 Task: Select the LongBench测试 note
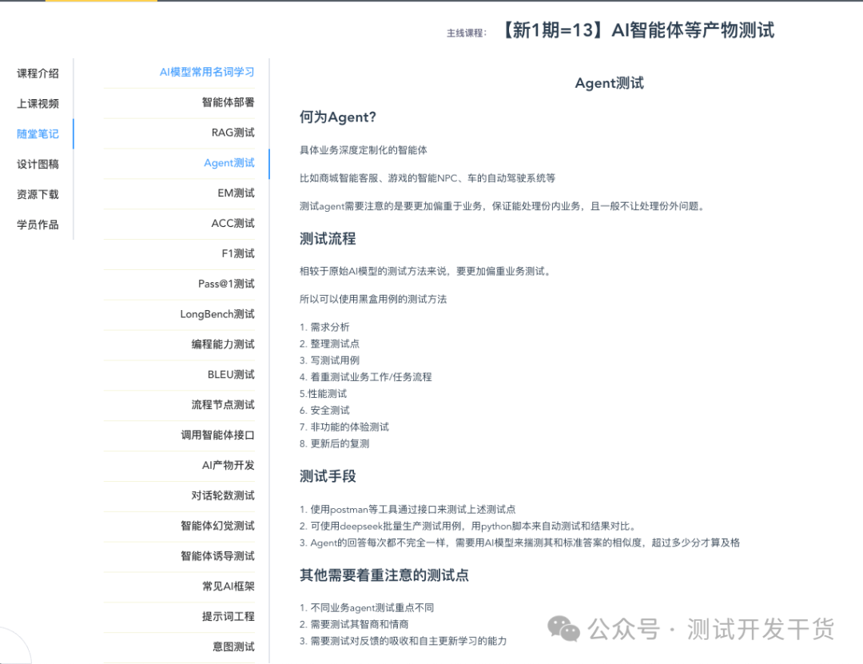click(x=216, y=314)
